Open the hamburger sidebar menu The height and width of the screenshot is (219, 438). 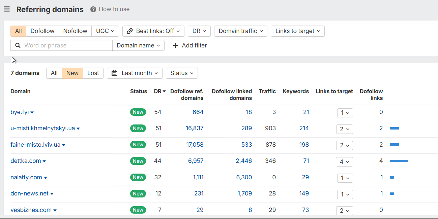tap(7, 9)
